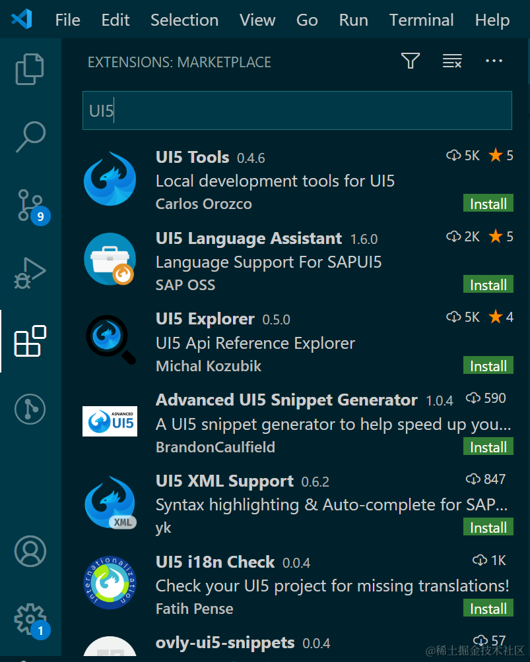Click the UI5 XML Support logo

tap(110, 502)
